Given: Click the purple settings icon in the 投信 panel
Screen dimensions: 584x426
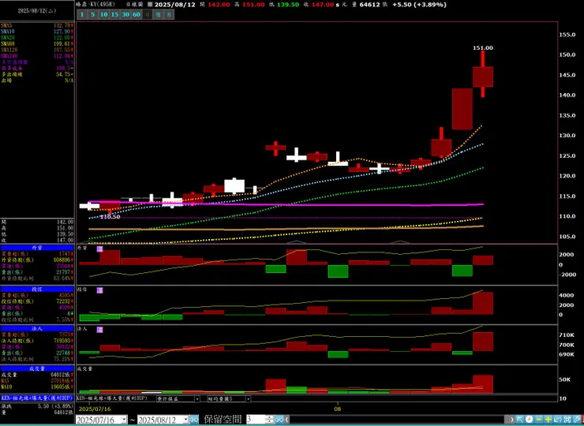Looking at the screenshot, I should (99, 290).
